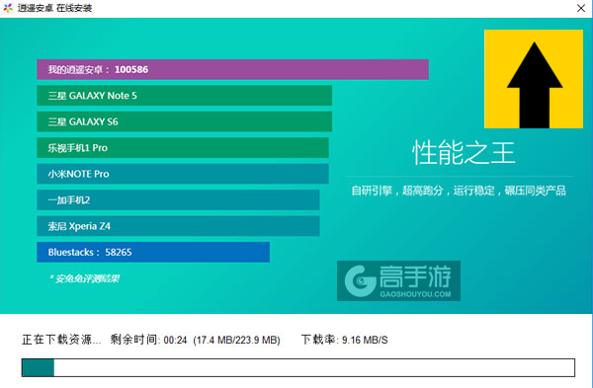This screenshot has width=593, height=388.
Task: Select the 小米NOTE Pro bar
Action: click(183, 174)
